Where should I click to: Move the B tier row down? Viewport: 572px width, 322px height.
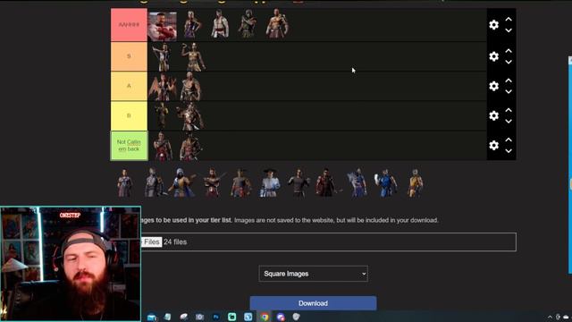pos(509,122)
